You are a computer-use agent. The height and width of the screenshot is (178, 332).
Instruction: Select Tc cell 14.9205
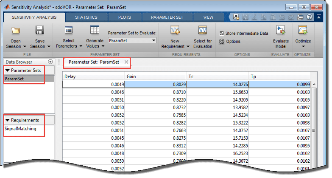217,100
